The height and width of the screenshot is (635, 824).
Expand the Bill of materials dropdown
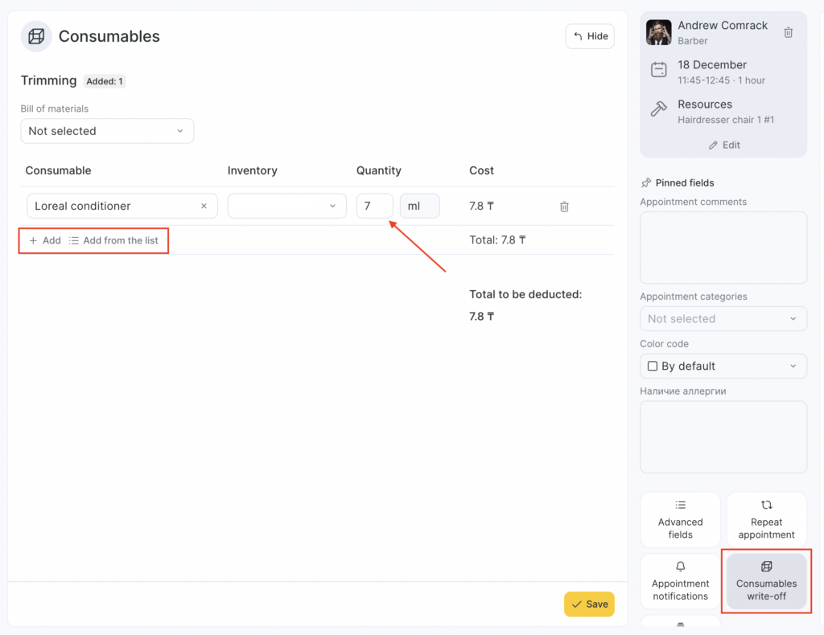coord(107,131)
